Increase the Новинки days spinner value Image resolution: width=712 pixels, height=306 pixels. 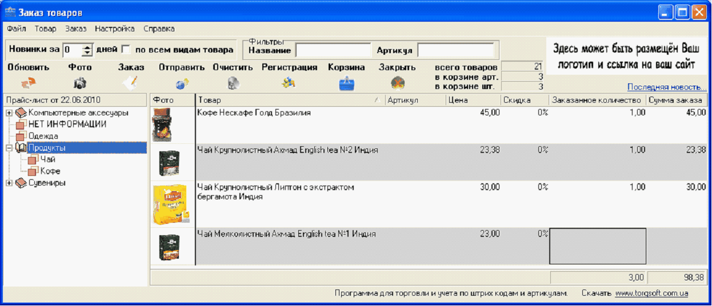(87, 47)
